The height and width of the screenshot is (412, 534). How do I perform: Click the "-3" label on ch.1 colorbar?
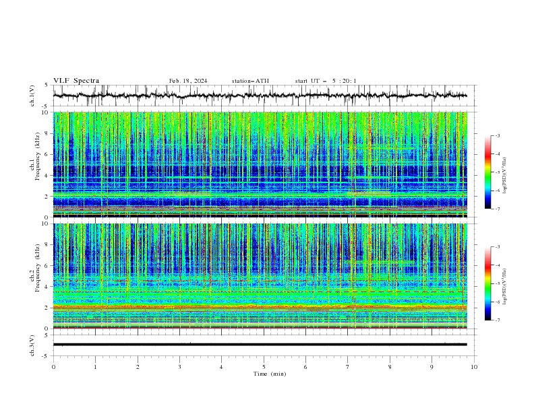click(x=498, y=135)
